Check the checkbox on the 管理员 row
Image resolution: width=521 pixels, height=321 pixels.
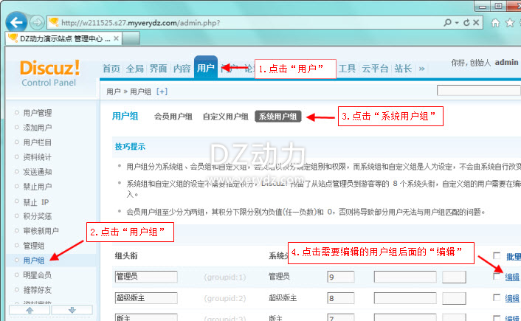[497, 277]
